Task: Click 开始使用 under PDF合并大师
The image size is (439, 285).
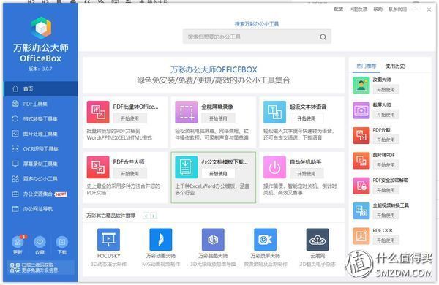Action: click(130, 174)
